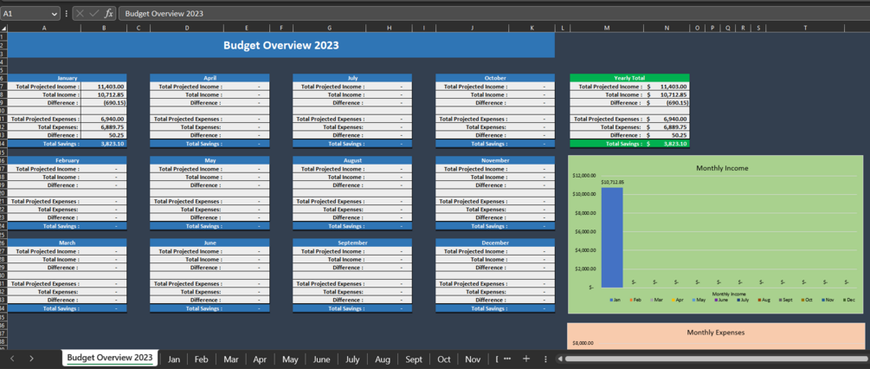The image size is (870, 369).
Task: Click the formula bar options dots
Action: pyautogui.click(x=67, y=13)
